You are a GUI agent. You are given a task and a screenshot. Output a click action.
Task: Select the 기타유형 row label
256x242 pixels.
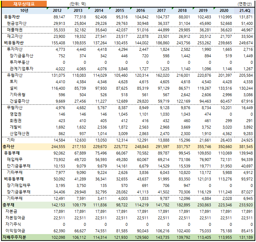pos(18,95)
